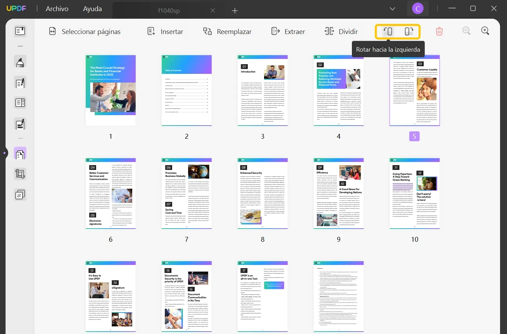Image resolution: width=507 pixels, height=334 pixels.
Task: Open the Archivo menu
Action: pos(57,9)
